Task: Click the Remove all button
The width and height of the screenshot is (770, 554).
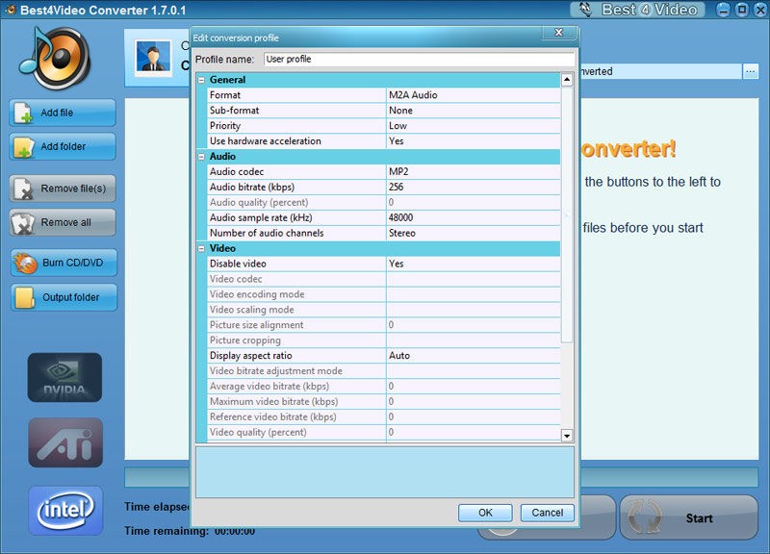Action: [x=63, y=222]
